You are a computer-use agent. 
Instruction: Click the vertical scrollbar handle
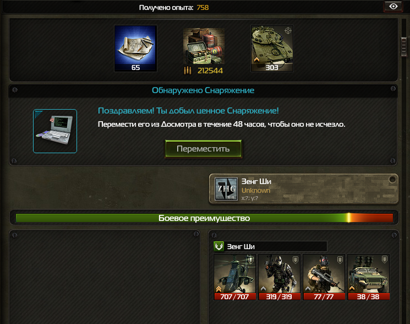(x=404, y=47)
